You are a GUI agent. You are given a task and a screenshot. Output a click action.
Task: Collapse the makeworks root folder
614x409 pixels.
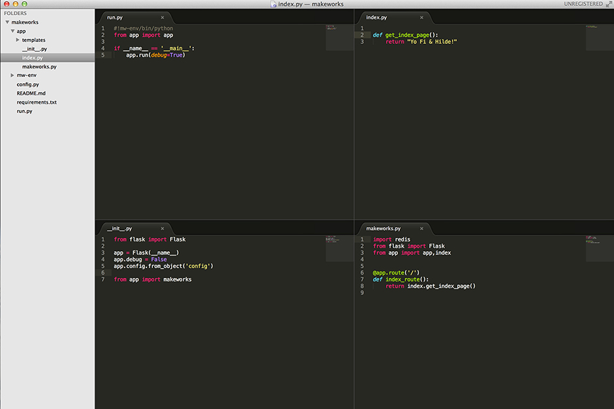tap(7, 22)
